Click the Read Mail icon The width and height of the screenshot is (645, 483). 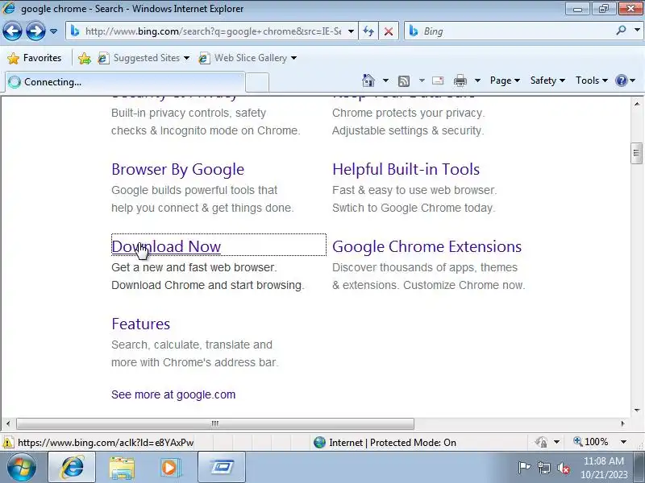pyautogui.click(x=438, y=80)
